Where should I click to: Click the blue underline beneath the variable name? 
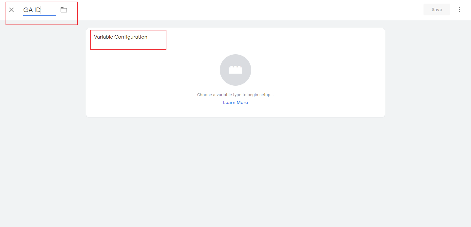click(39, 15)
